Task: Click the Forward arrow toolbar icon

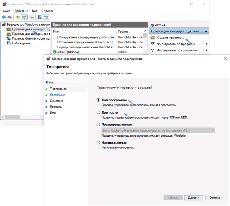Action: click(x=10, y=17)
